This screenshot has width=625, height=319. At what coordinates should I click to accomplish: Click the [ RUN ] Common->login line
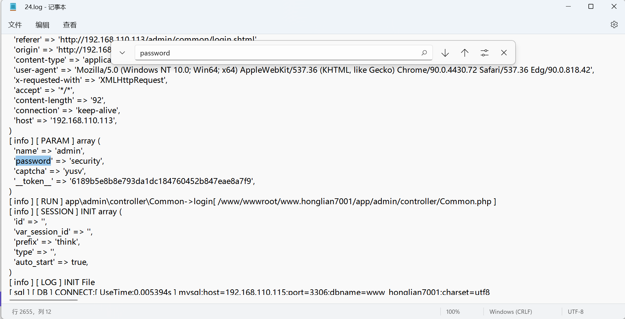coord(253,201)
